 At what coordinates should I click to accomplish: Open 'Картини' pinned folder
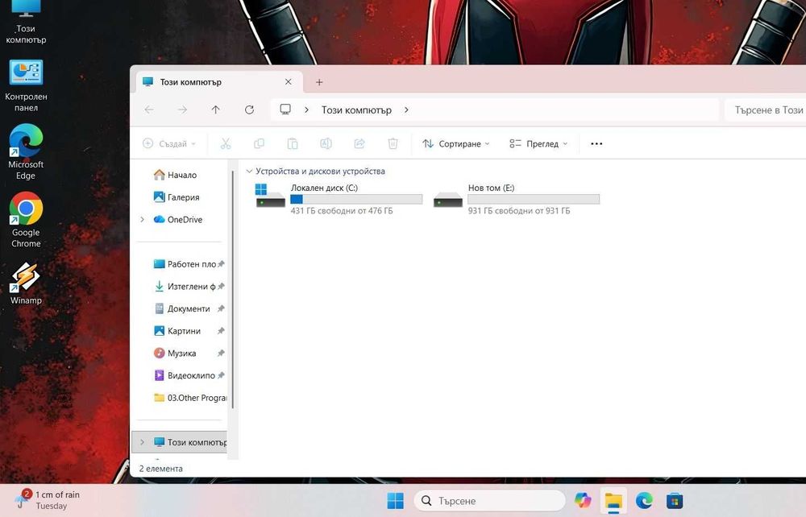coord(189,331)
